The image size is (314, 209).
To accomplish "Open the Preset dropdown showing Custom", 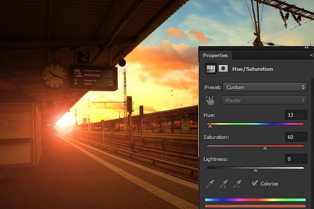I will [x=265, y=87].
